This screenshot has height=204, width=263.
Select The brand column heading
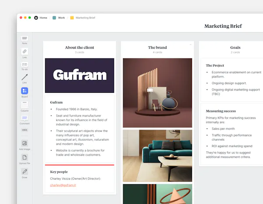click(x=157, y=47)
